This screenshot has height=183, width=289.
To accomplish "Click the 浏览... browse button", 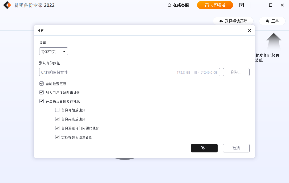I will pyautogui.click(x=236, y=72).
